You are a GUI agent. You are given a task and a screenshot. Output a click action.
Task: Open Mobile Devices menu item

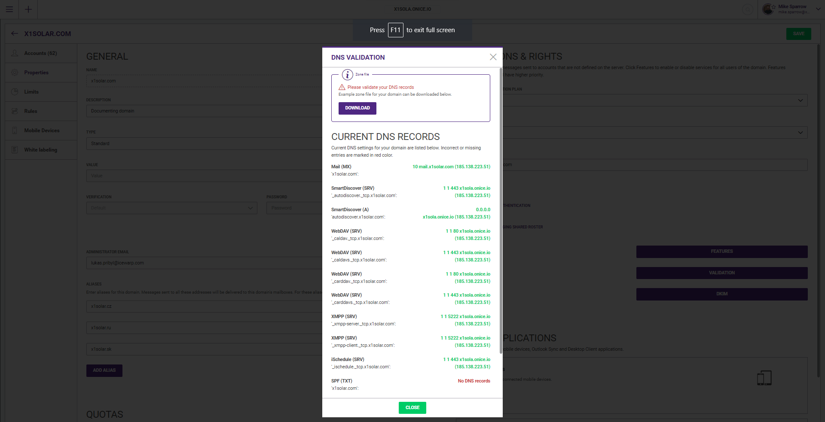(41, 131)
